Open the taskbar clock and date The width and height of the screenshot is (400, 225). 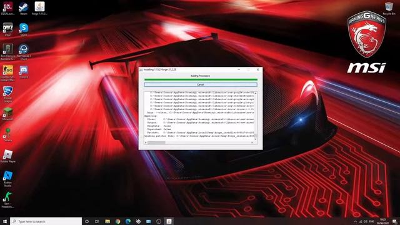coord(383,221)
